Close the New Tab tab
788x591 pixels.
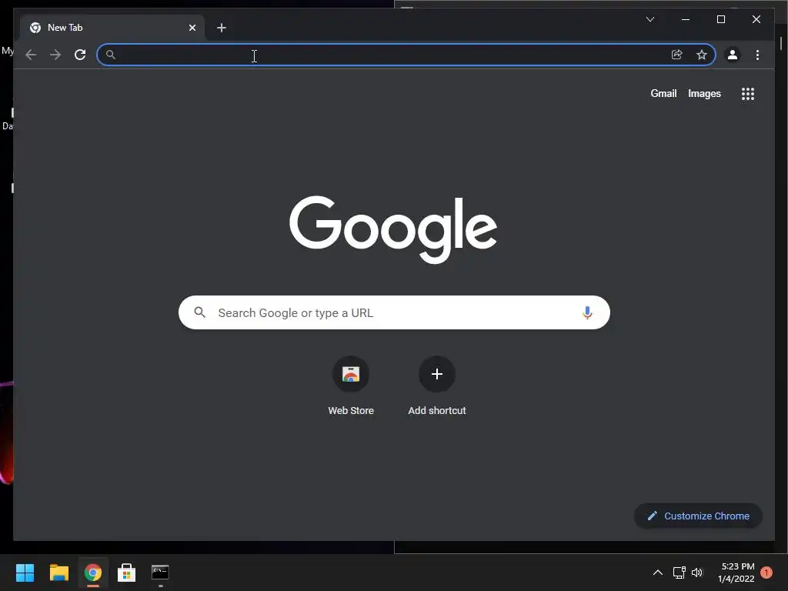192,28
